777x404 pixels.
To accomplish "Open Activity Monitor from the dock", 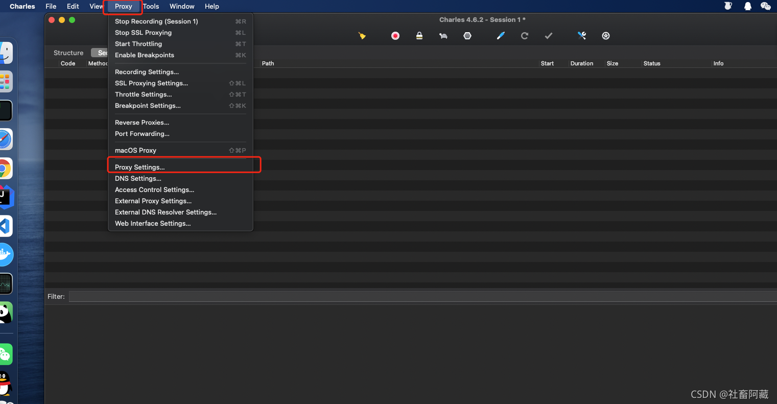I will 6,283.
